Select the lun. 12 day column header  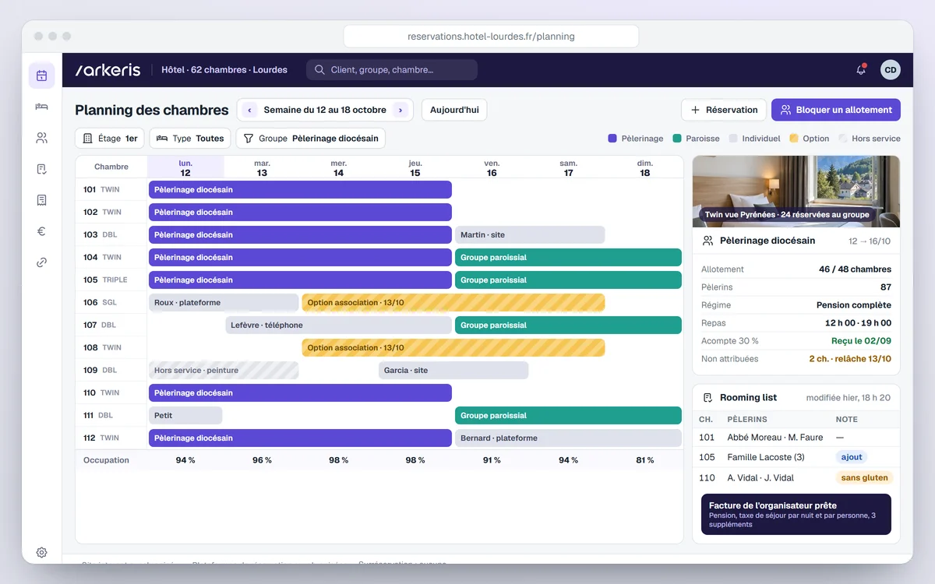(x=185, y=167)
